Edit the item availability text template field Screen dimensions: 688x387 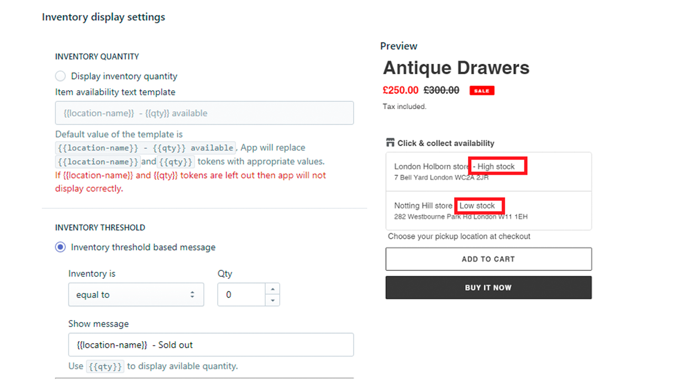(204, 113)
